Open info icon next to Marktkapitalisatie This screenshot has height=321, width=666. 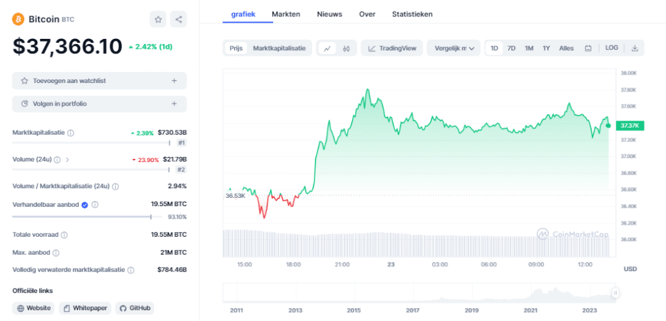[x=70, y=133]
